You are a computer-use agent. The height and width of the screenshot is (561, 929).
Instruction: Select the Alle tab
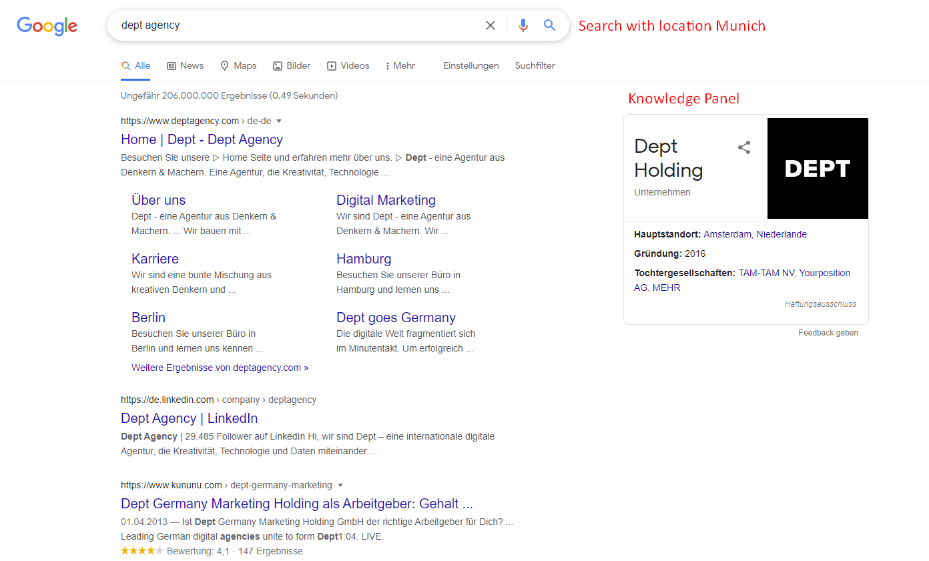(135, 65)
